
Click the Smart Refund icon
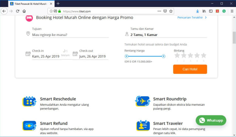click(29, 126)
